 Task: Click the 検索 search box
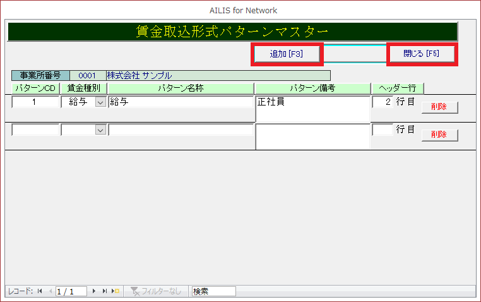tap(213, 291)
